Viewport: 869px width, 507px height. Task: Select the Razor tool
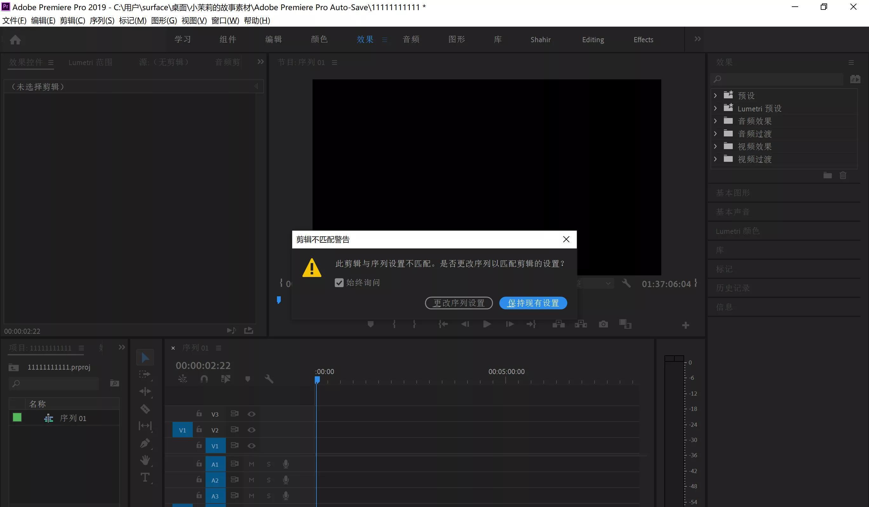pyautogui.click(x=145, y=409)
